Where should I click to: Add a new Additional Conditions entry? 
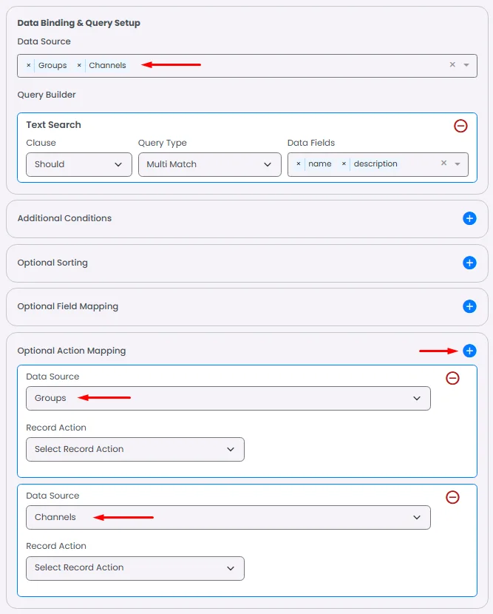coord(469,218)
